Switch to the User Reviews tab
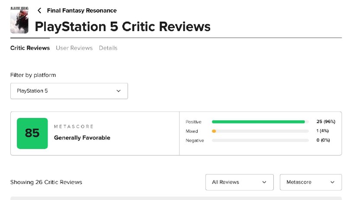The image size is (346, 200). click(x=74, y=48)
